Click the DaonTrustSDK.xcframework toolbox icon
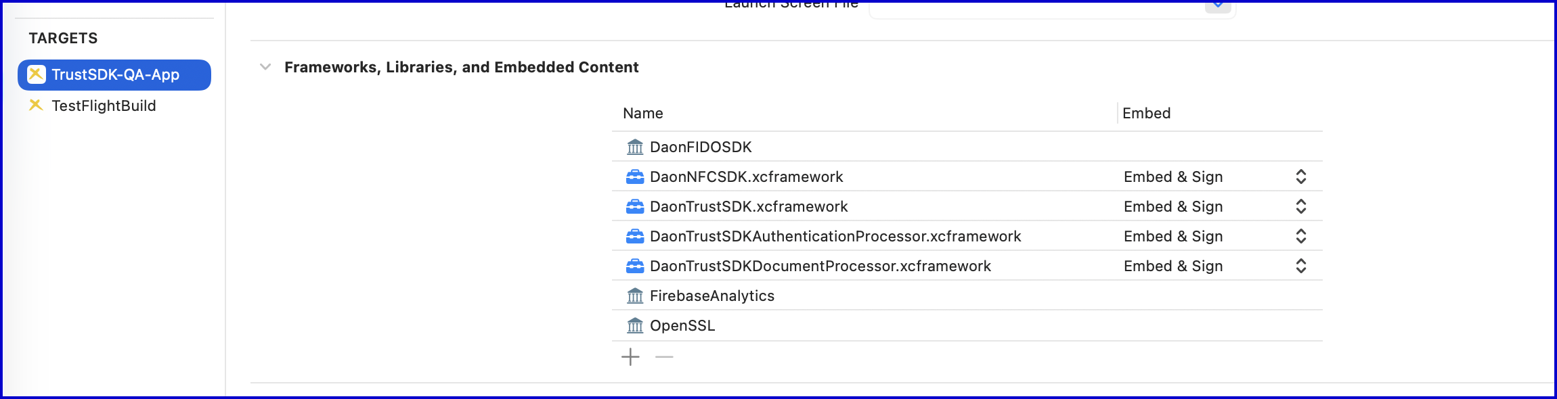Image resolution: width=1557 pixels, height=399 pixels. click(635, 206)
